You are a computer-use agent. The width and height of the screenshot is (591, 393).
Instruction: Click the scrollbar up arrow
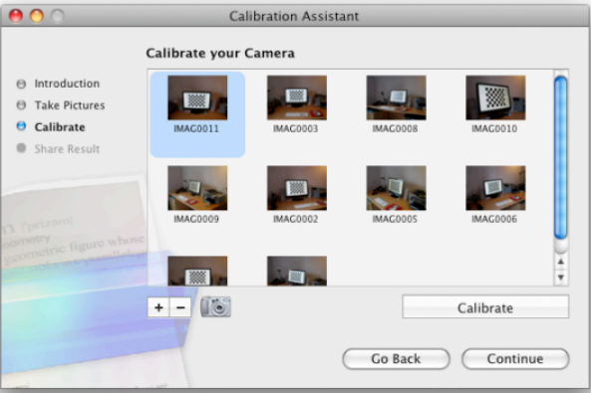coord(560,262)
